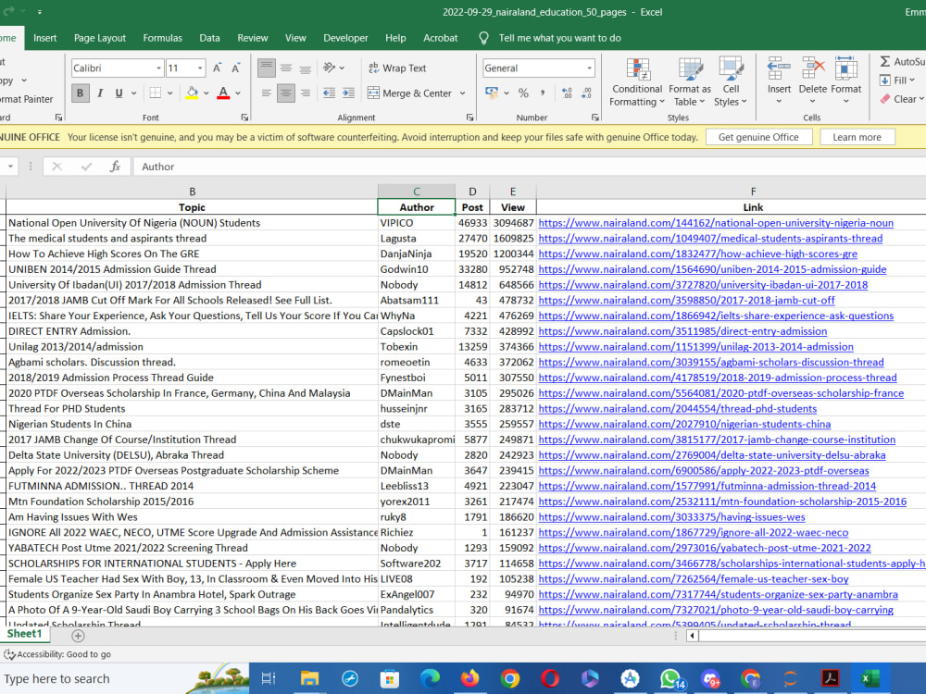
Task: Click the Merge & Center icon
Action: tap(409, 93)
